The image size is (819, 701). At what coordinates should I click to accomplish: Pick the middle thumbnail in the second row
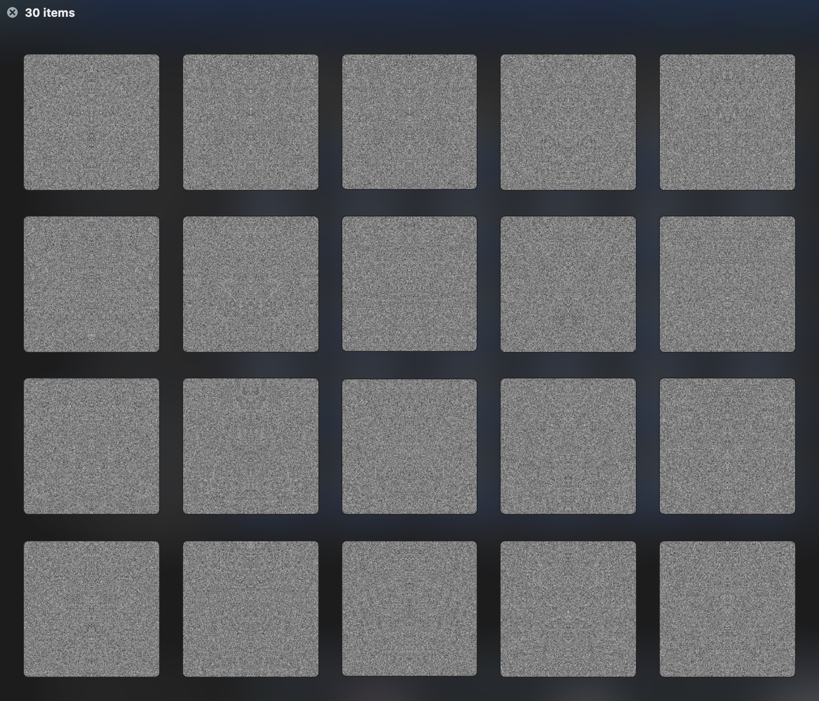click(409, 284)
